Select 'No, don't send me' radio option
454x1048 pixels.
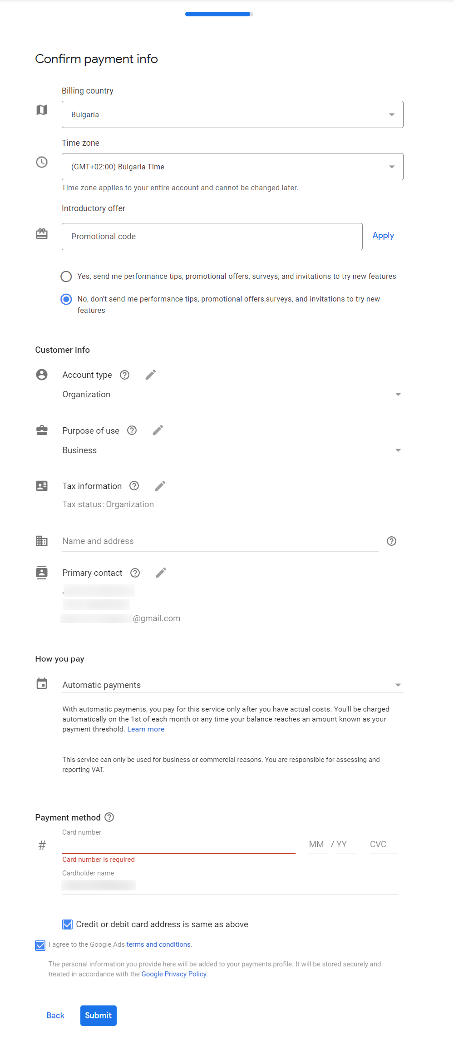tap(66, 299)
